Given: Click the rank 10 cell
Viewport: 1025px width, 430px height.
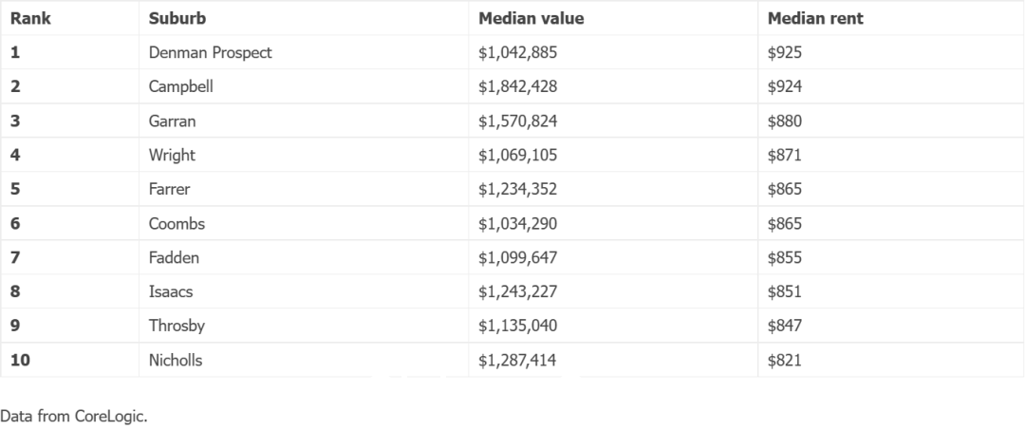Looking at the screenshot, I should pos(69,360).
